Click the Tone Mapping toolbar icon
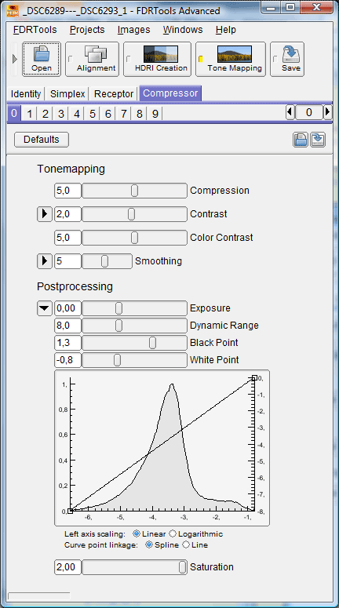This screenshot has width=339, height=608. click(231, 59)
